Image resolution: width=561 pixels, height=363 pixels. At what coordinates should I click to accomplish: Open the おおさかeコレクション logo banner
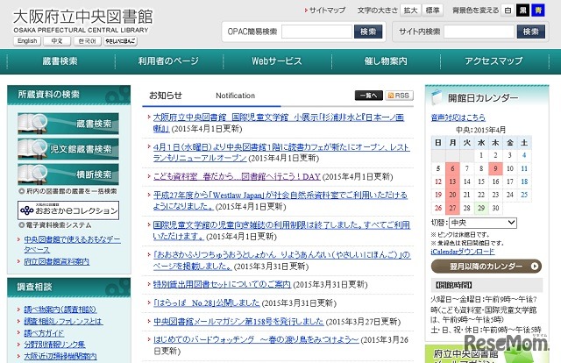[x=68, y=210]
